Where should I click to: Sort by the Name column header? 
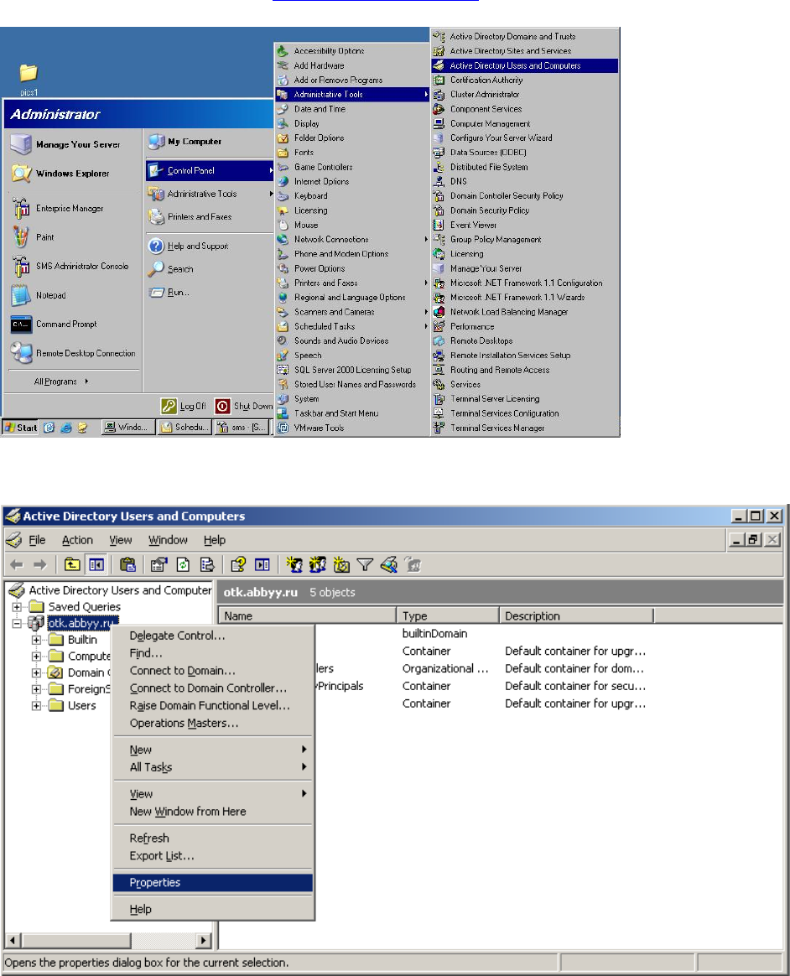308,615
